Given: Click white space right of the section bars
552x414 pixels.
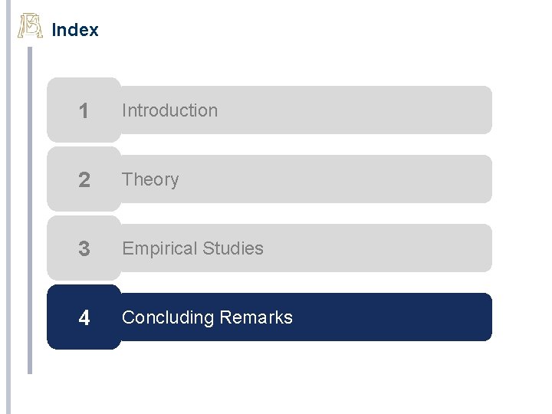Looking at the screenshot, I should click(521, 215).
